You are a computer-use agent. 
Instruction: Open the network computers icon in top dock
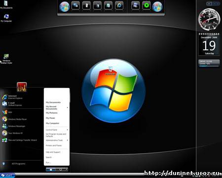coord(75,5)
